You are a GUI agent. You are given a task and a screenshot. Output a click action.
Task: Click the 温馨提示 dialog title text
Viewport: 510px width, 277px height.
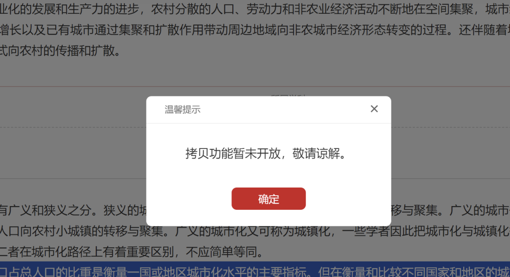pos(182,110)
